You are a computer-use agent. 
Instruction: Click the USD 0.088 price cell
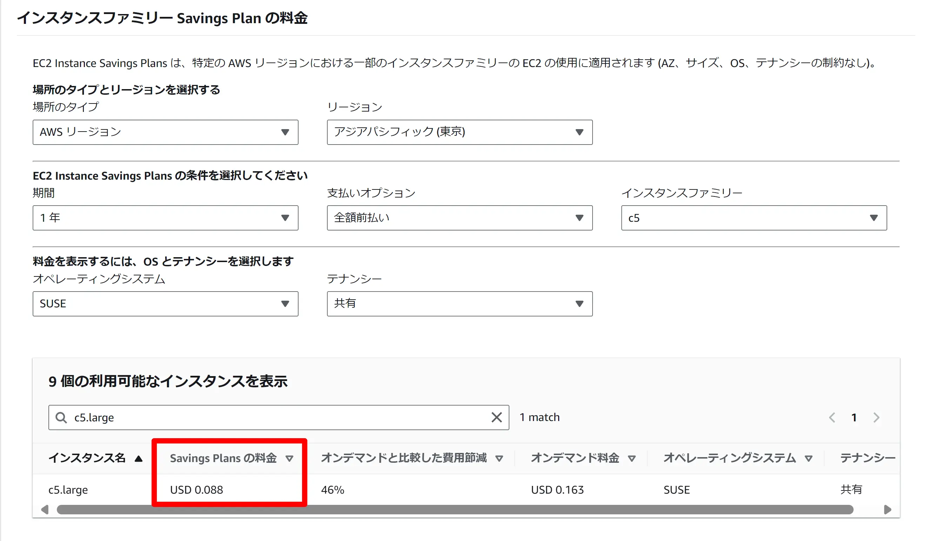[x=196, y=490]
